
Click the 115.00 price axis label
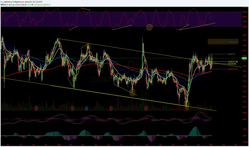click(x=244, y=107)
